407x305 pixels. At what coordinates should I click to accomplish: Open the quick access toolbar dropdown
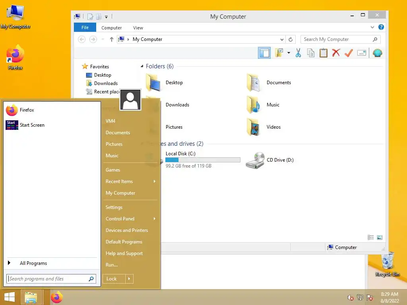coord(106,17)
